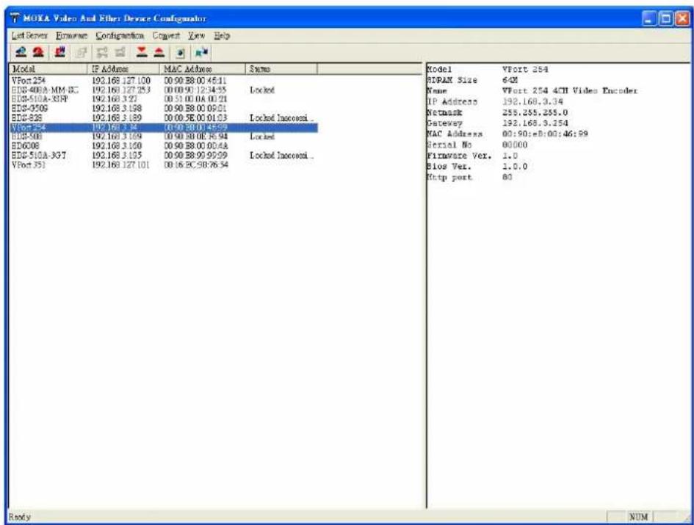Click the MOXA app icon in title bar

(x=15, y=18)
